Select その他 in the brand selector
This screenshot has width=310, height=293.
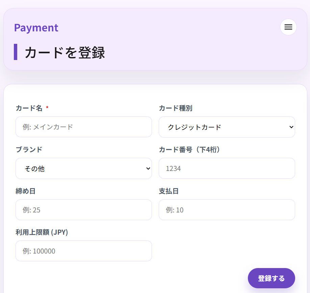point(83,168)
